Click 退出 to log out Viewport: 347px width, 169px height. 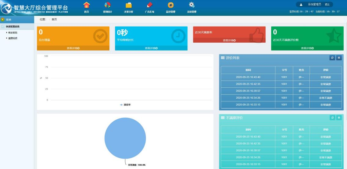327,5
